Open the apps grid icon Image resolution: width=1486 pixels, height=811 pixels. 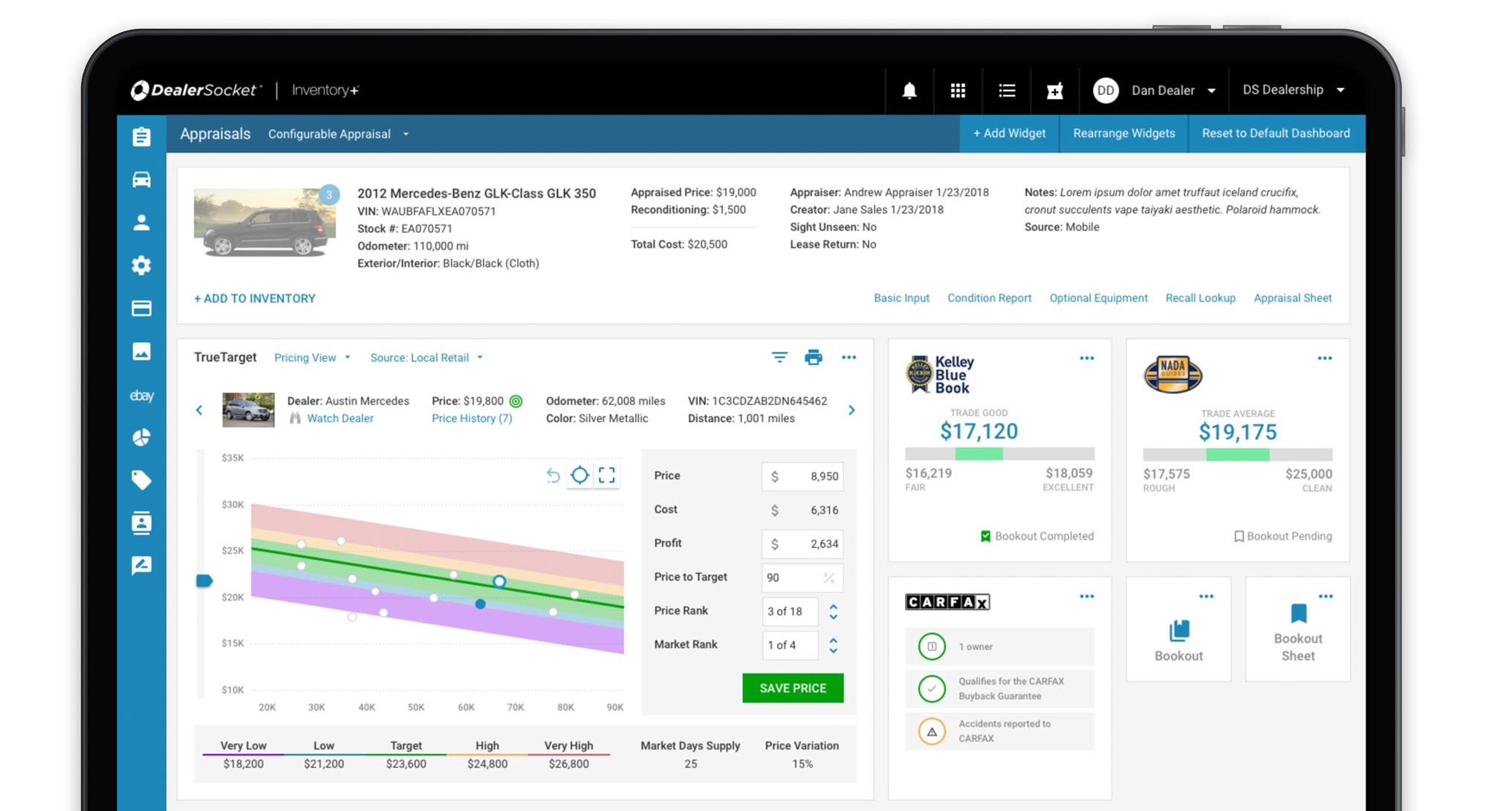tap(958, 91)
